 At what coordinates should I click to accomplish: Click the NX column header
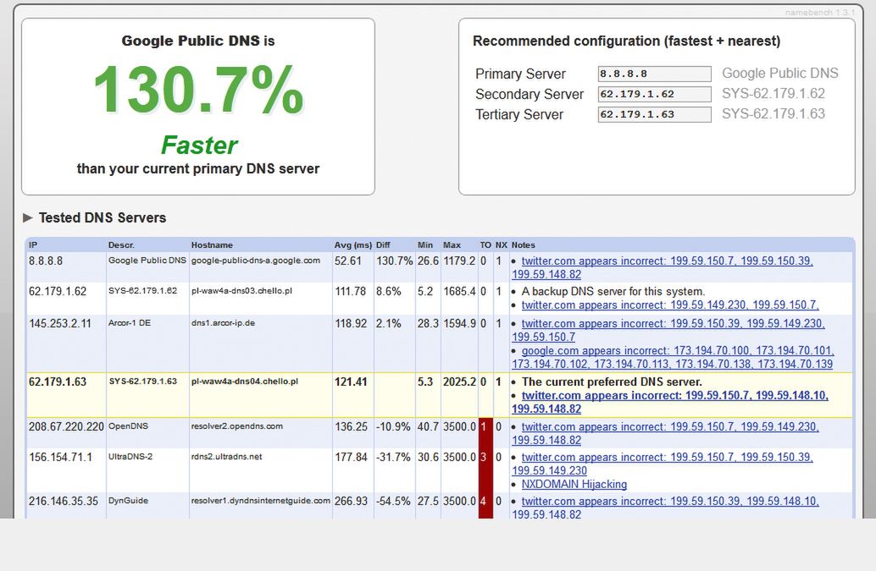(x=502, y=244)
